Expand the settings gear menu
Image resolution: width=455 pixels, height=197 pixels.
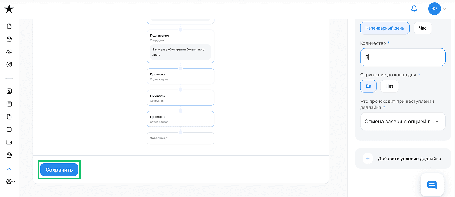point(10,181)
